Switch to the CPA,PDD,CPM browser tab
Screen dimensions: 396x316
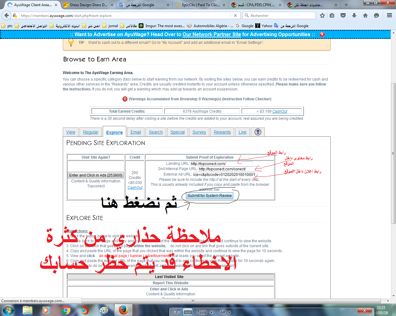click(x=256, y=5)
